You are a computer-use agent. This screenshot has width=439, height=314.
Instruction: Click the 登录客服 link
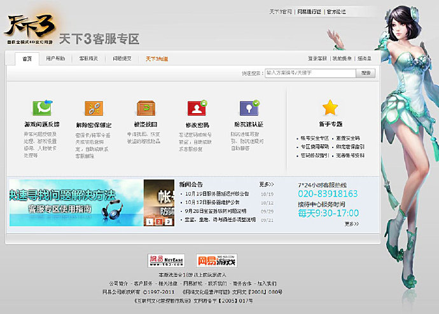click(317, 58)
